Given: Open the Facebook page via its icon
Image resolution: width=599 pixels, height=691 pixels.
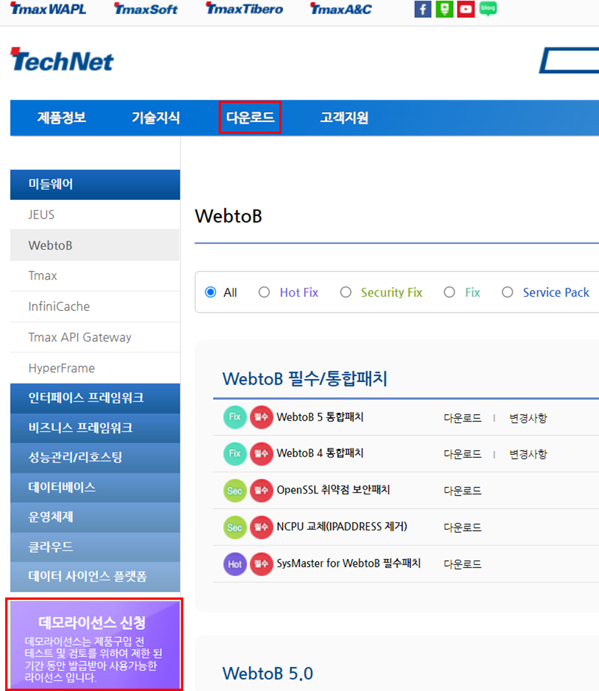Looking at the screenshot, I should pos(422,9).
